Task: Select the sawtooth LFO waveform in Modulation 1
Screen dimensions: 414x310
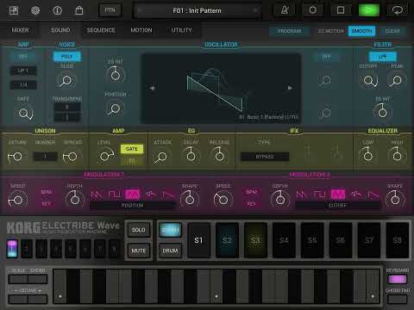Action: point(97,195)
